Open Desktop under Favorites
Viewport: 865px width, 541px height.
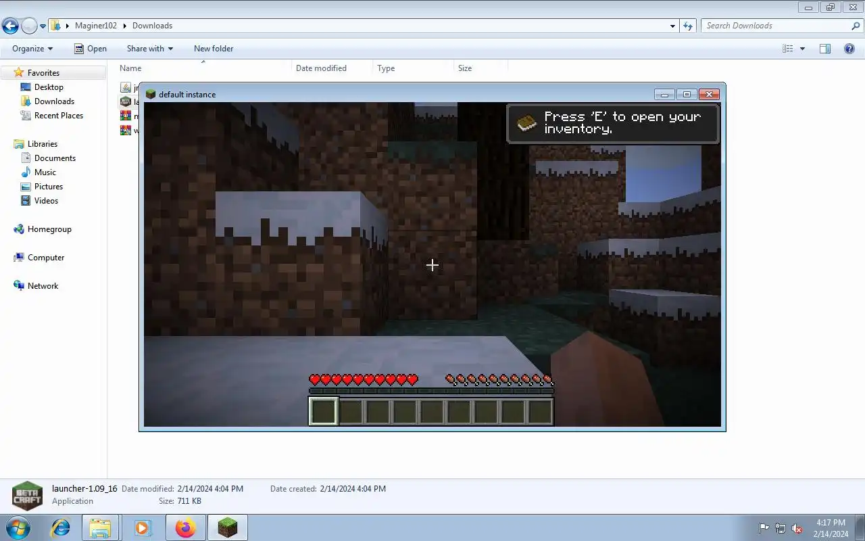[49, 87]
